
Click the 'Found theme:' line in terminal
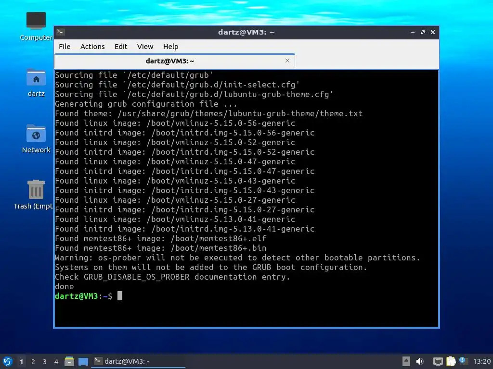coord(209,113)
